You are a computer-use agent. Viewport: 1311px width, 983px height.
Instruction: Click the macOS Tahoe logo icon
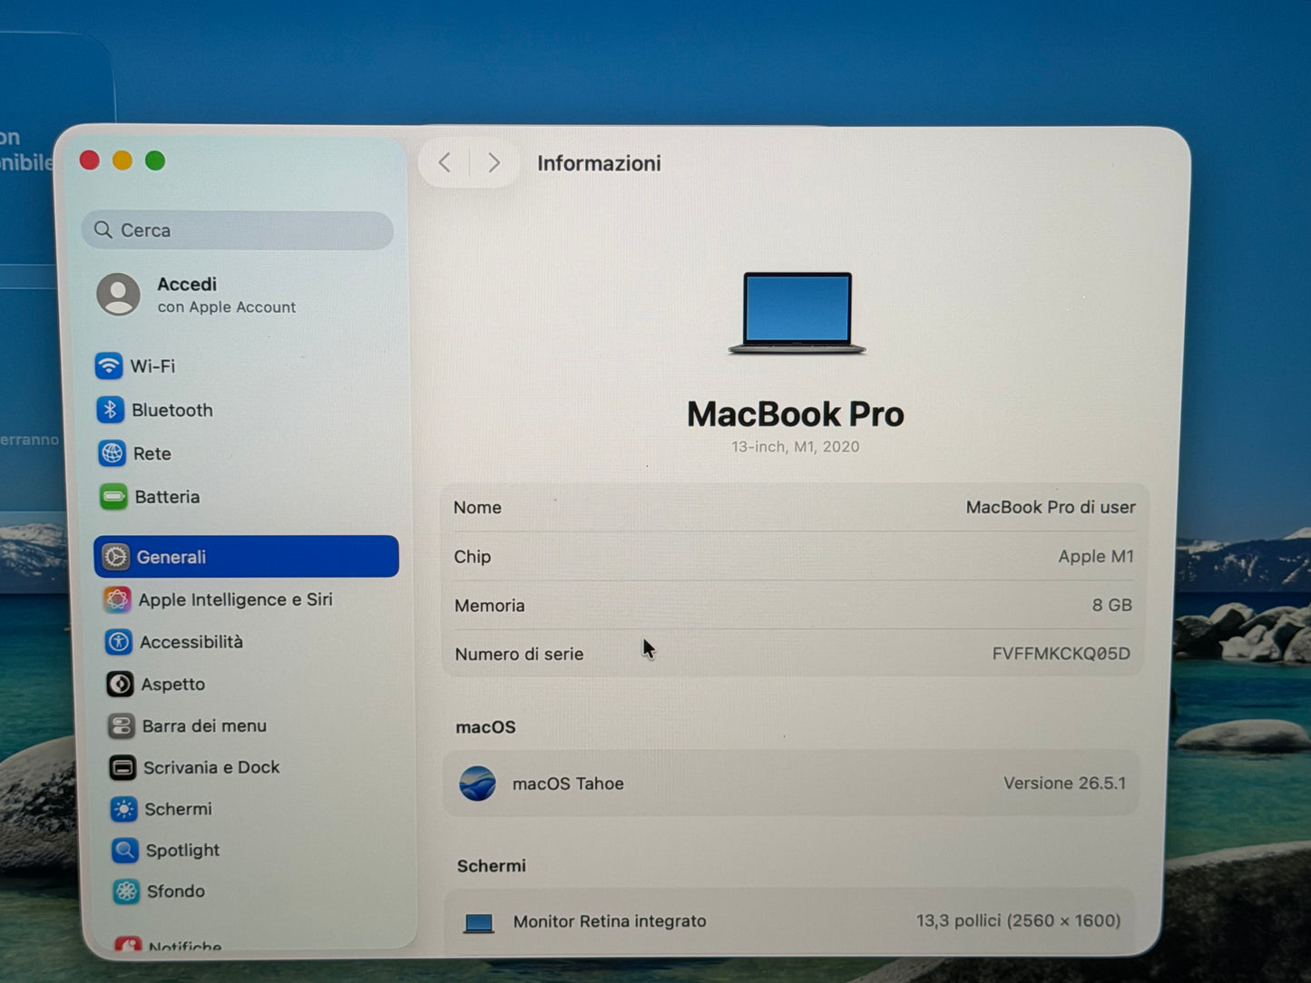(477, 783)
